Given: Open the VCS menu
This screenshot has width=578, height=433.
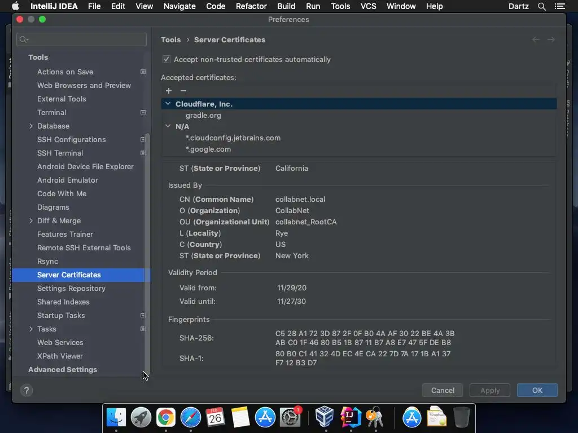Looking at the screenshot, I should (368, 6).
